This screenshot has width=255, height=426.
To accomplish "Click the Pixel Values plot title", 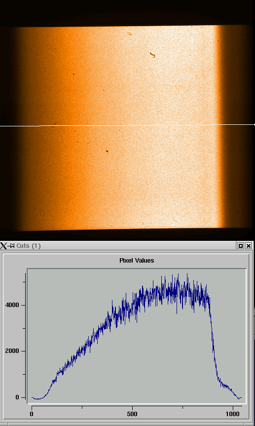I will coord(137,261).
